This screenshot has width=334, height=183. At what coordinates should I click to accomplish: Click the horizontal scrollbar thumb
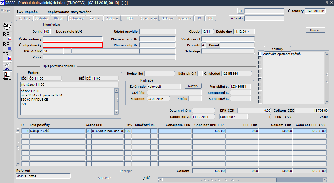point(219,180)
